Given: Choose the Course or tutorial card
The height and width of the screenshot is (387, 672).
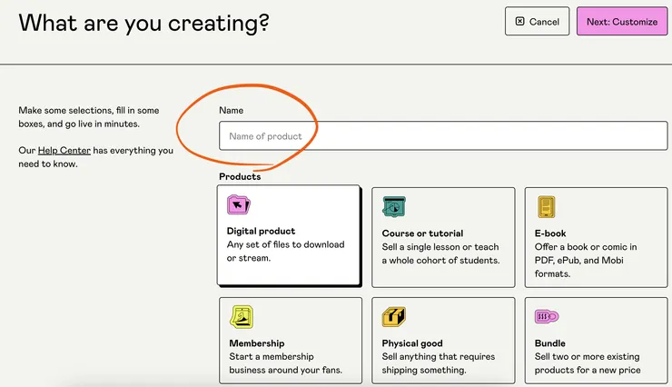Looking at the screenshot, I should coord(443,237).
